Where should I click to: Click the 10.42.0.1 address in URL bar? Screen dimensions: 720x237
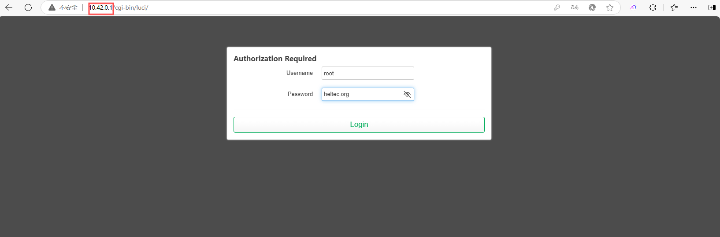click(100, 7)
